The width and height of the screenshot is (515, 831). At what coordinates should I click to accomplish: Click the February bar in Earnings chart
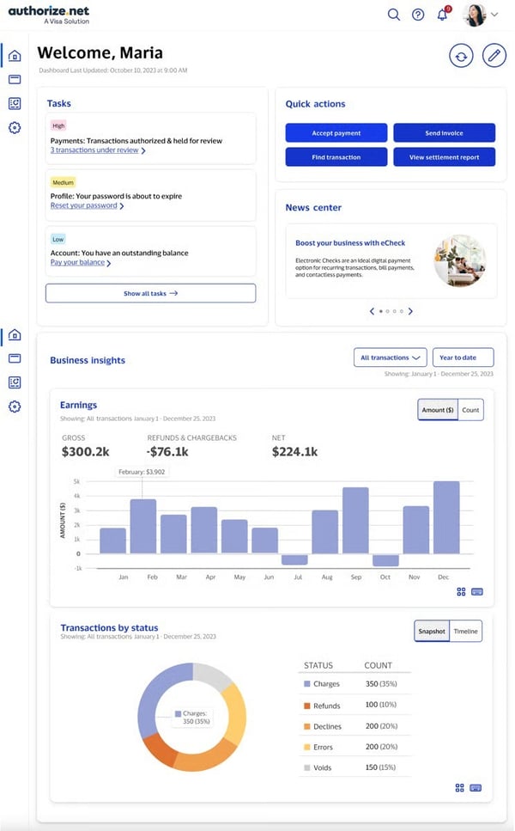pos(142,526)
